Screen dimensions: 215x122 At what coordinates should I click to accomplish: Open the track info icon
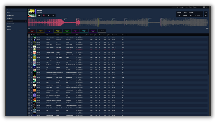click(206, 13)
